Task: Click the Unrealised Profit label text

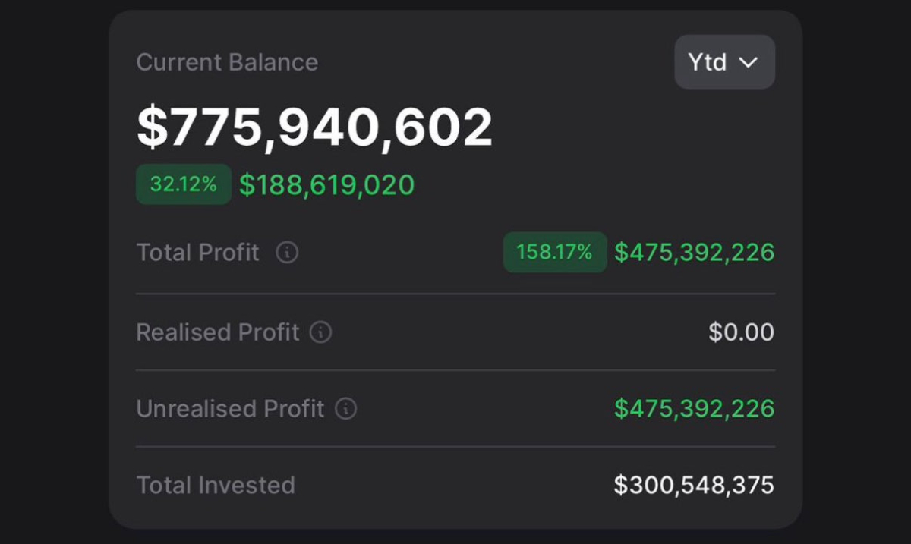Action: [229, 409]
